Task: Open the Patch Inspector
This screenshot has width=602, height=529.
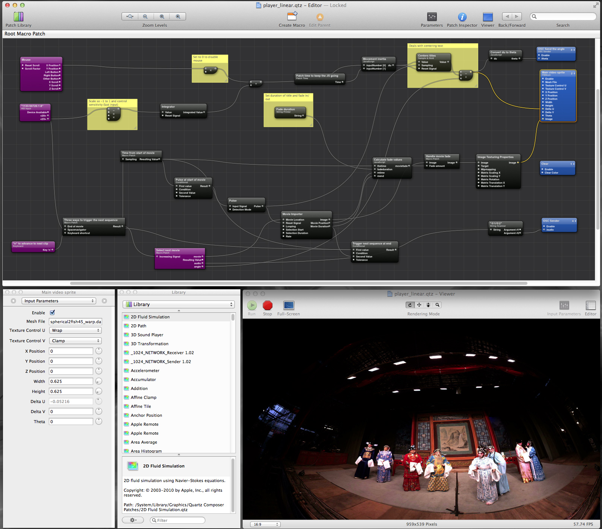Action: [462, 17]
